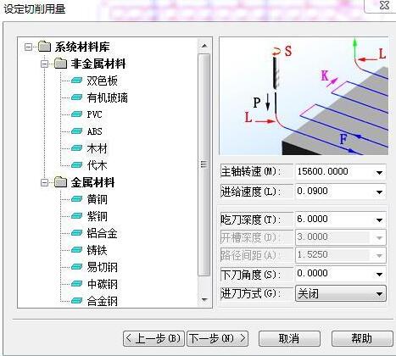396x356 pixels.
Task: Collapse the 系统材料库 tree node
Action: coord(28,47)
